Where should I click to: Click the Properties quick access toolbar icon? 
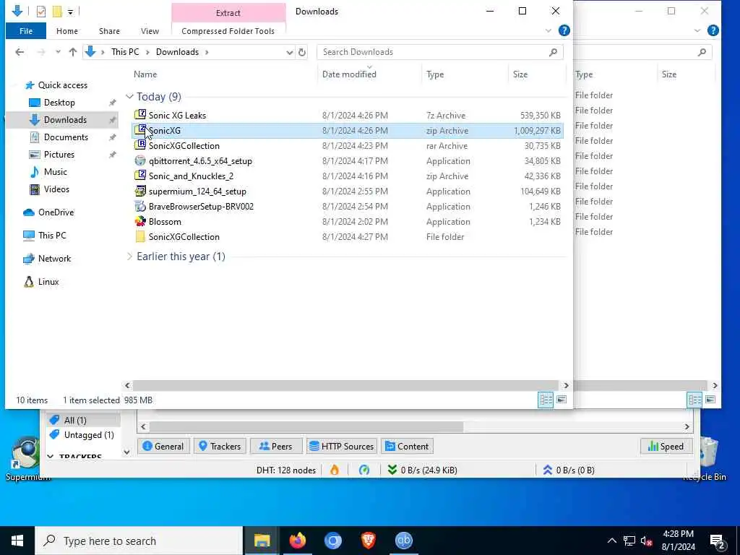41,12
